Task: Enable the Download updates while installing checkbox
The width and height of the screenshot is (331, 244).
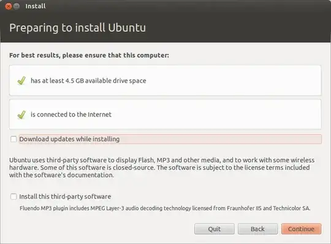Action: [13, 139]
